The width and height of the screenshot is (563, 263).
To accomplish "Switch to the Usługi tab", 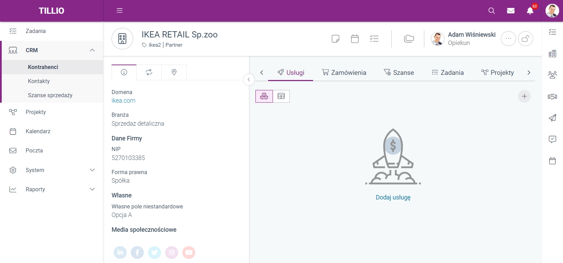I will pos(291,72).
